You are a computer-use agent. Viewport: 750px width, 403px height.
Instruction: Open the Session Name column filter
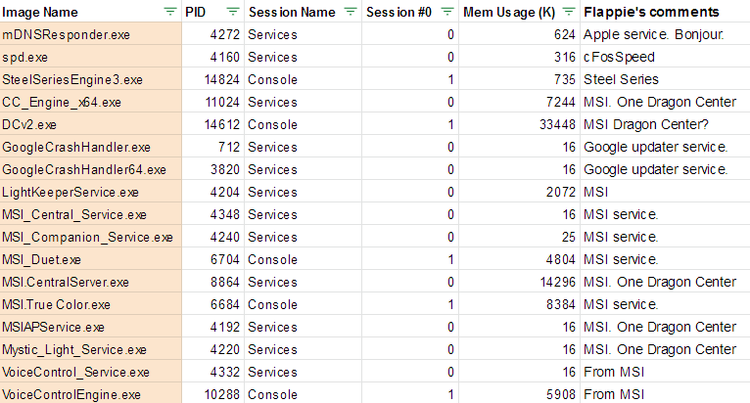coord(351,12)
